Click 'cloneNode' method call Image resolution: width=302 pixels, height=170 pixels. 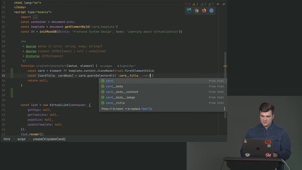coord(105,71)
